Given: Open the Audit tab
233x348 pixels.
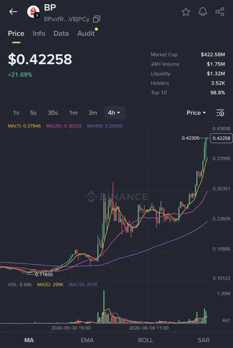Looking at the screenshot, I should pyautogui.click(x=86, y=33).
